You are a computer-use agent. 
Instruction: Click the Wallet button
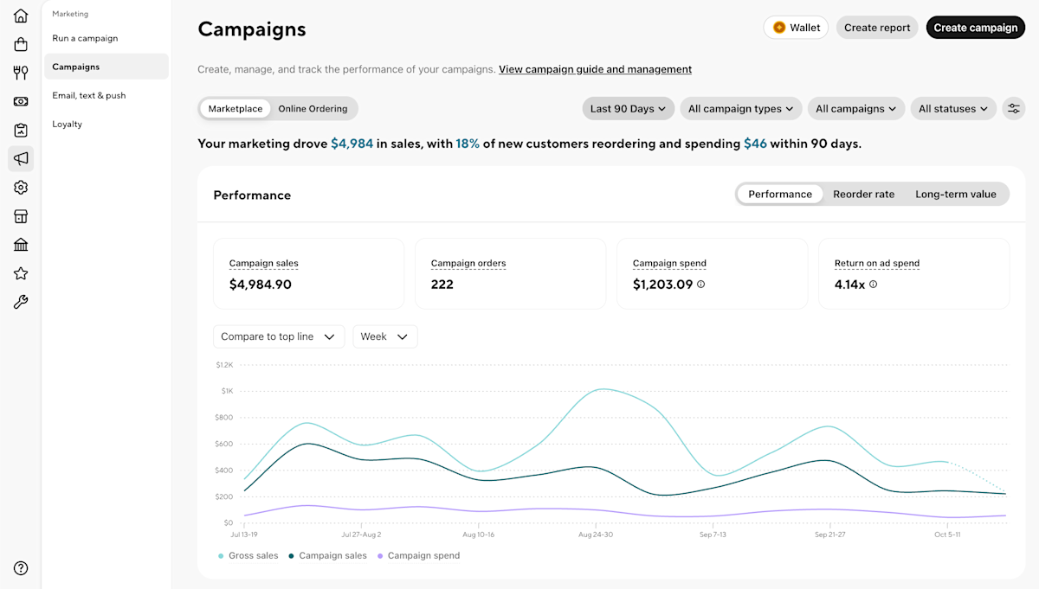796,28
